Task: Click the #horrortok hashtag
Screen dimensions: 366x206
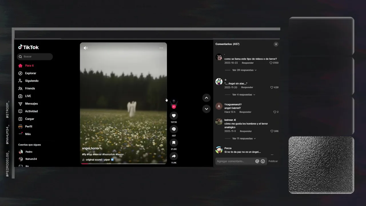Action: [x=109, y=154]
